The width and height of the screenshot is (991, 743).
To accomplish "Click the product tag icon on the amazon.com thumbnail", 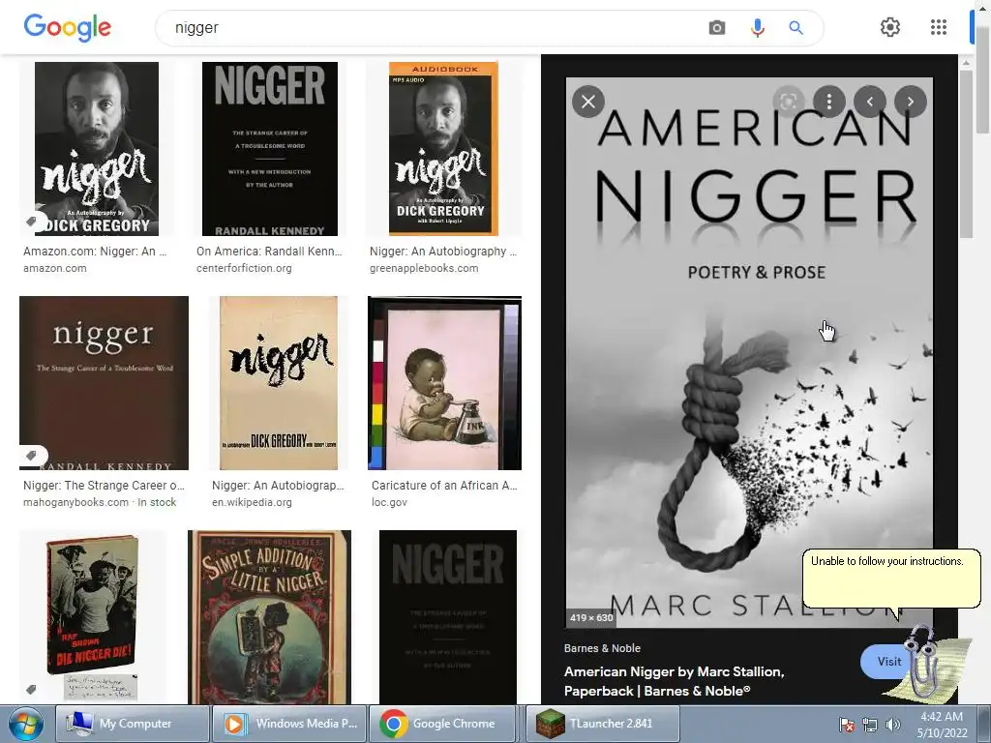I will click(32, 222).
